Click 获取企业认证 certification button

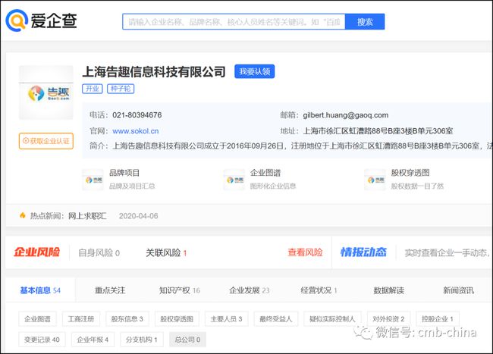pyautogui.click(x=46, y=141)
